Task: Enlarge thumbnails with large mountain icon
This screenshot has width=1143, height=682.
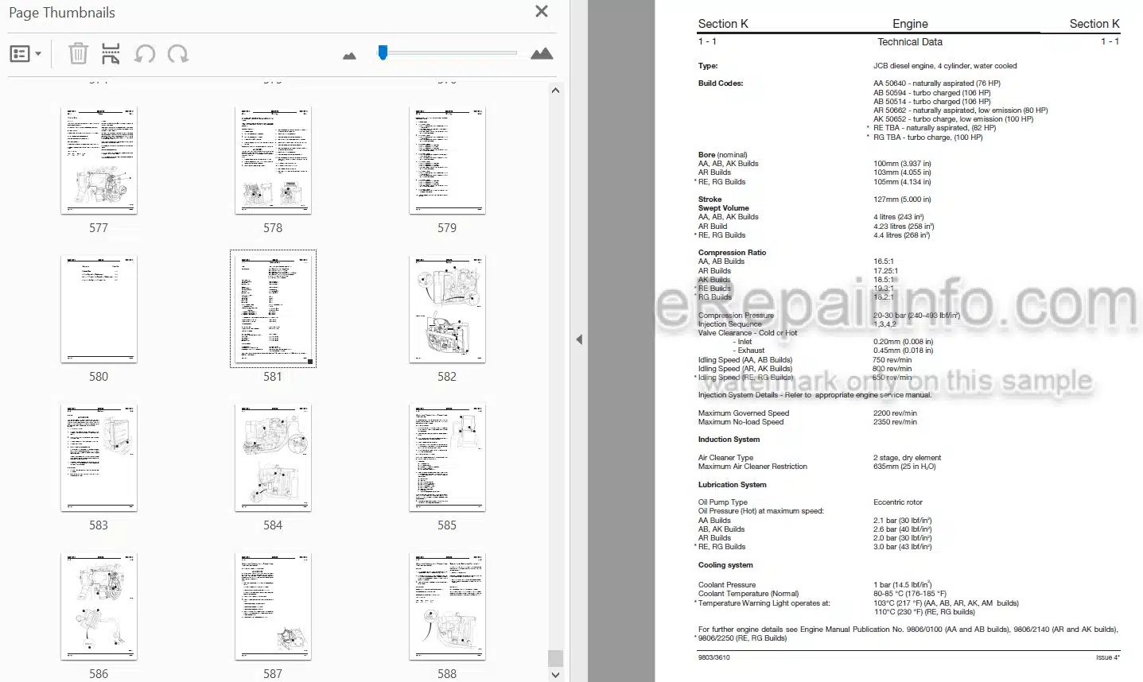Action: pos(542,53)
